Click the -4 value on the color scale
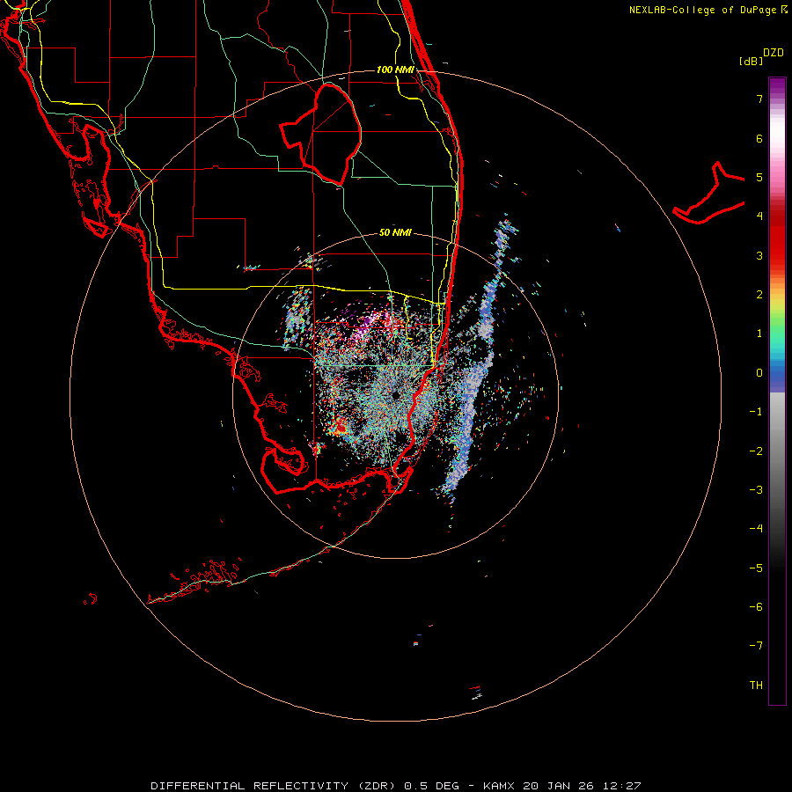 click(x=756, y=529)
